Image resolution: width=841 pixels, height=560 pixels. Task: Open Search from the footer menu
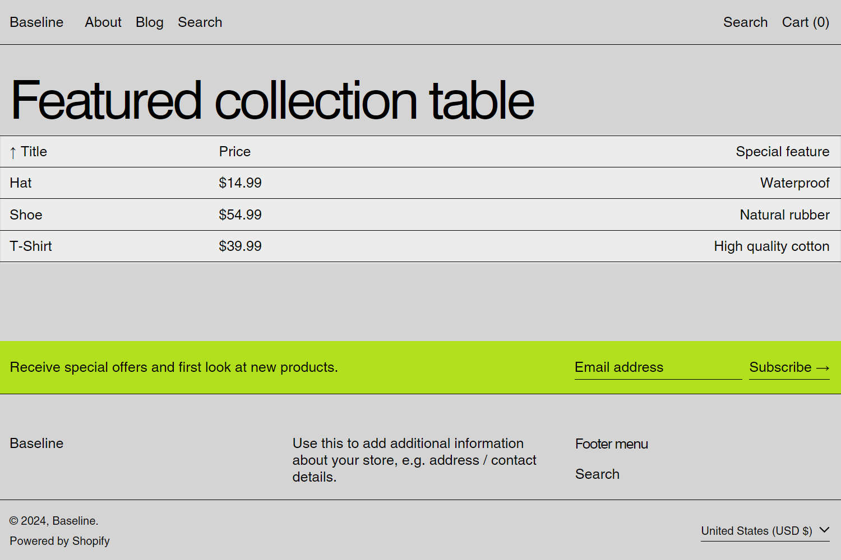pyautogui.click(x=597, y=474)
